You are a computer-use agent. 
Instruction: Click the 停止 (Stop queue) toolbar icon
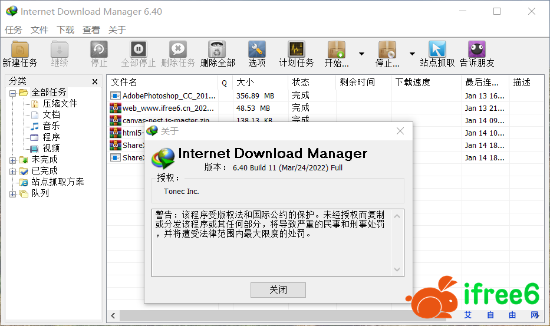pyautogui.click(x=387, y=50)
